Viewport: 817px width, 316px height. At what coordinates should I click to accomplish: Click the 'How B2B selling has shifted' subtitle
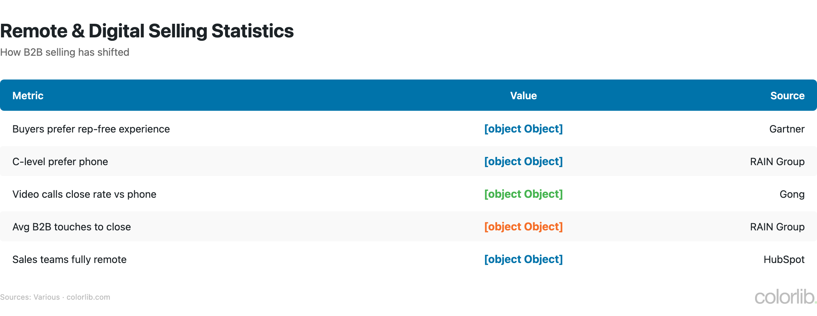point(65,52)
